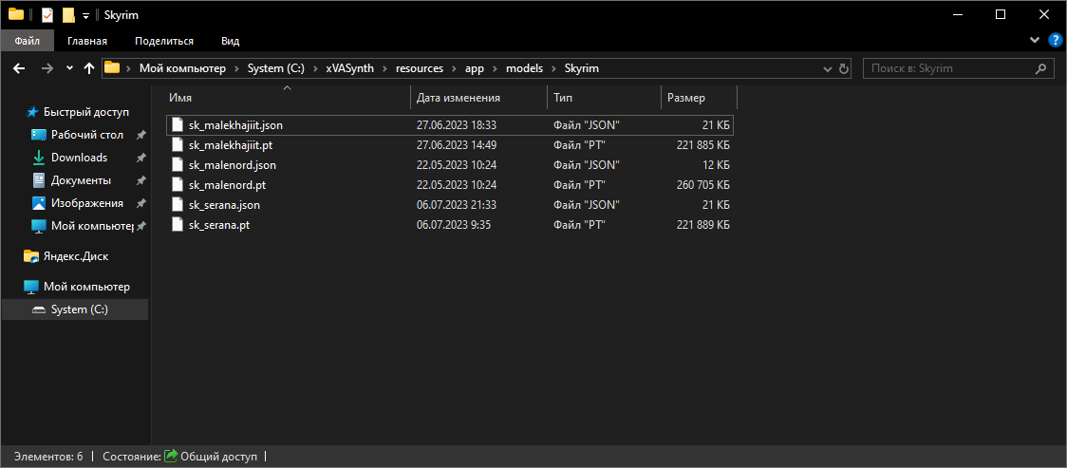Click the refresh icon in address bar
This screenshot has width=1067, height=468.
843,68
